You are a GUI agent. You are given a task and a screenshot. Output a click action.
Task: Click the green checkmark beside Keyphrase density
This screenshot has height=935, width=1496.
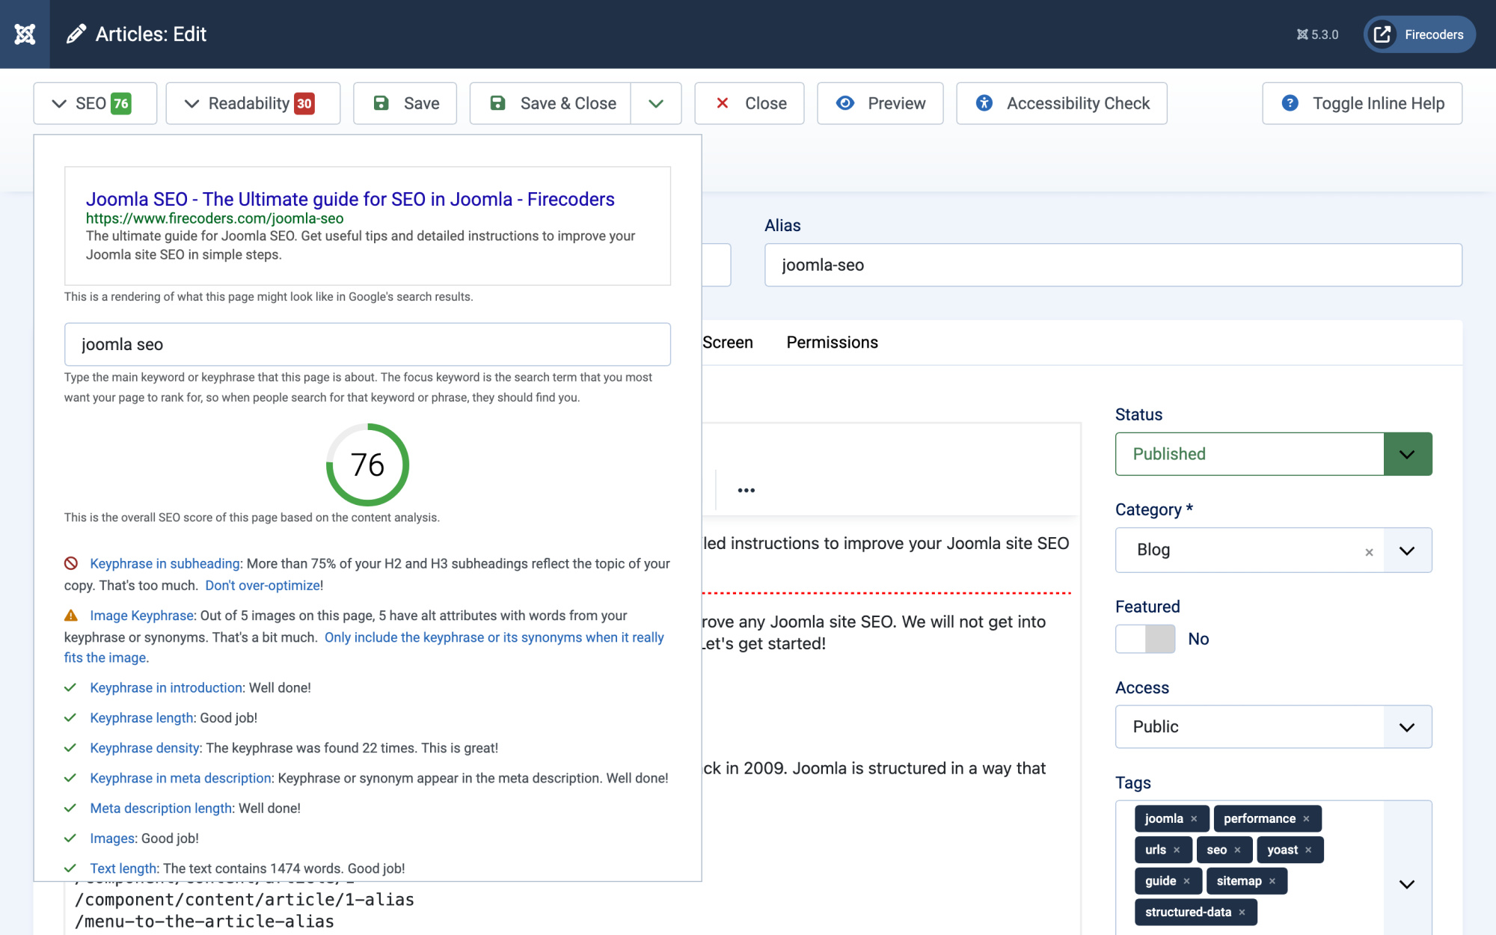pyautogui.click(x=70, y=747)
